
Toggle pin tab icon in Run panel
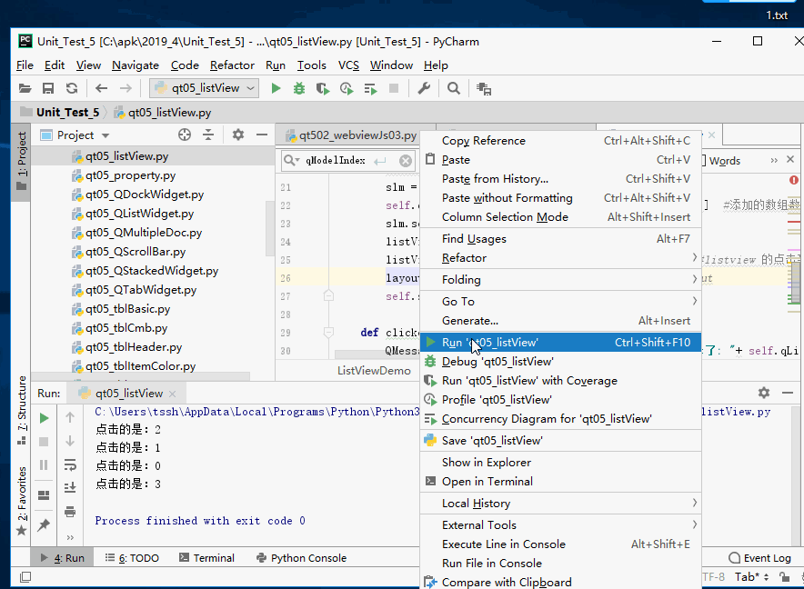click(44, 524)
